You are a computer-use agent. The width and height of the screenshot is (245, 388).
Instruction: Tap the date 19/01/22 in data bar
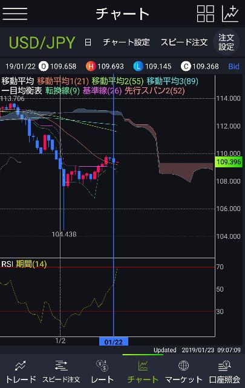(21, 66)
